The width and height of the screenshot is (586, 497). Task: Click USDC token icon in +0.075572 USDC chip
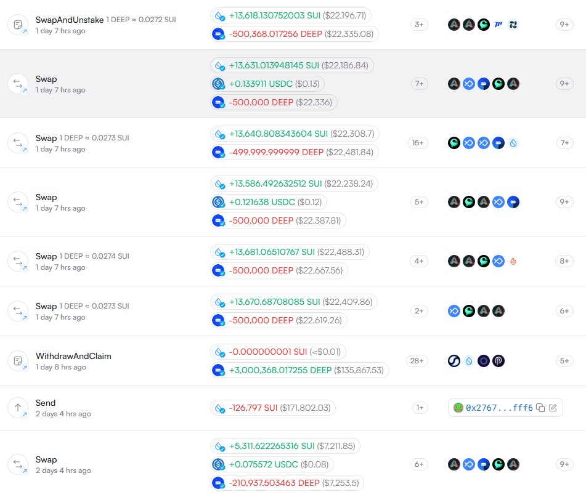(x=219, y=464)
